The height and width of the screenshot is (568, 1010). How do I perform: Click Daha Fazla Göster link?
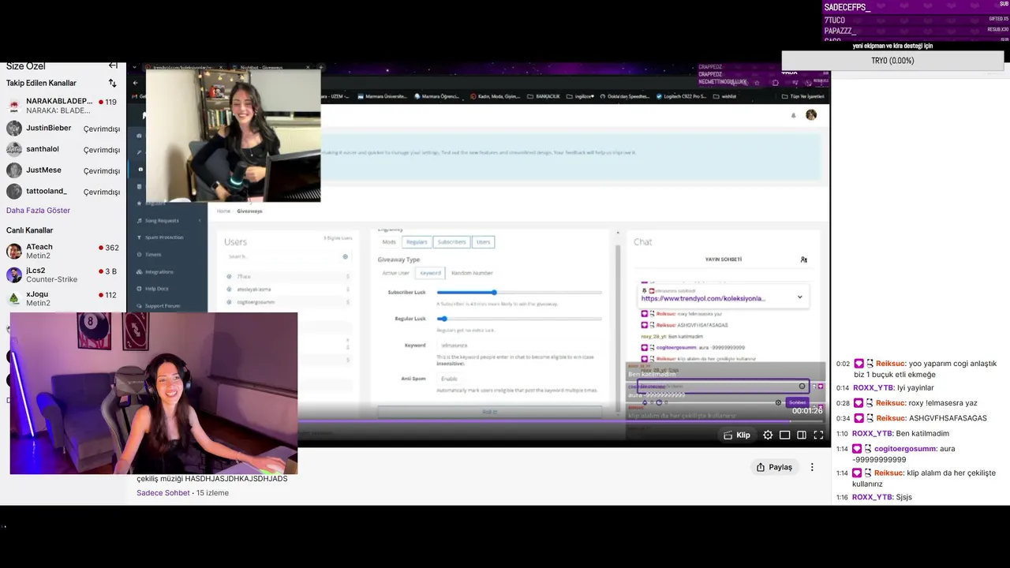tap(38, 211)
